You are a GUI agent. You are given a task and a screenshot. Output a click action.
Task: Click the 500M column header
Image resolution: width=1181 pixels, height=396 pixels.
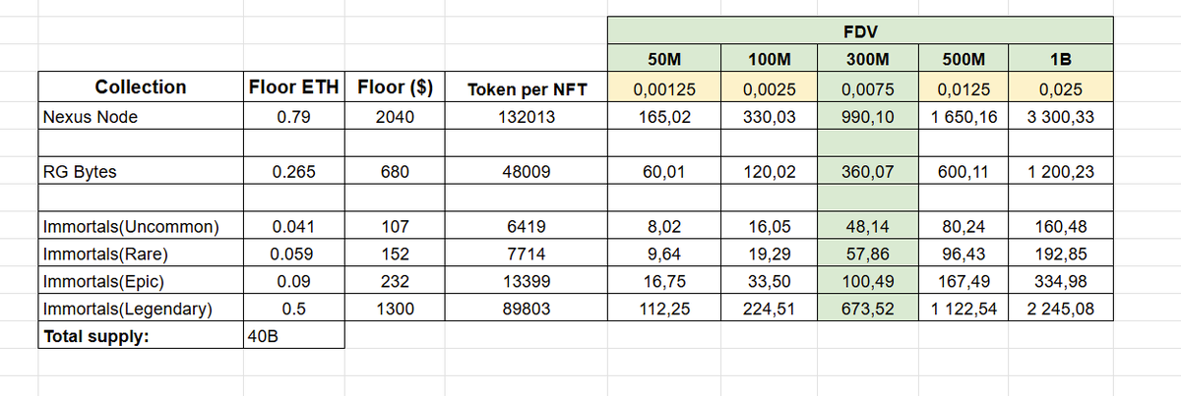(x=965, y=59)
